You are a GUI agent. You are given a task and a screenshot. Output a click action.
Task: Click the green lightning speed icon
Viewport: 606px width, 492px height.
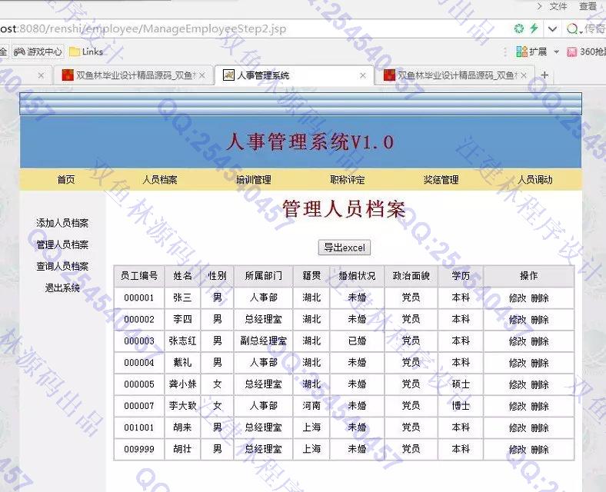tap(534, 28)
